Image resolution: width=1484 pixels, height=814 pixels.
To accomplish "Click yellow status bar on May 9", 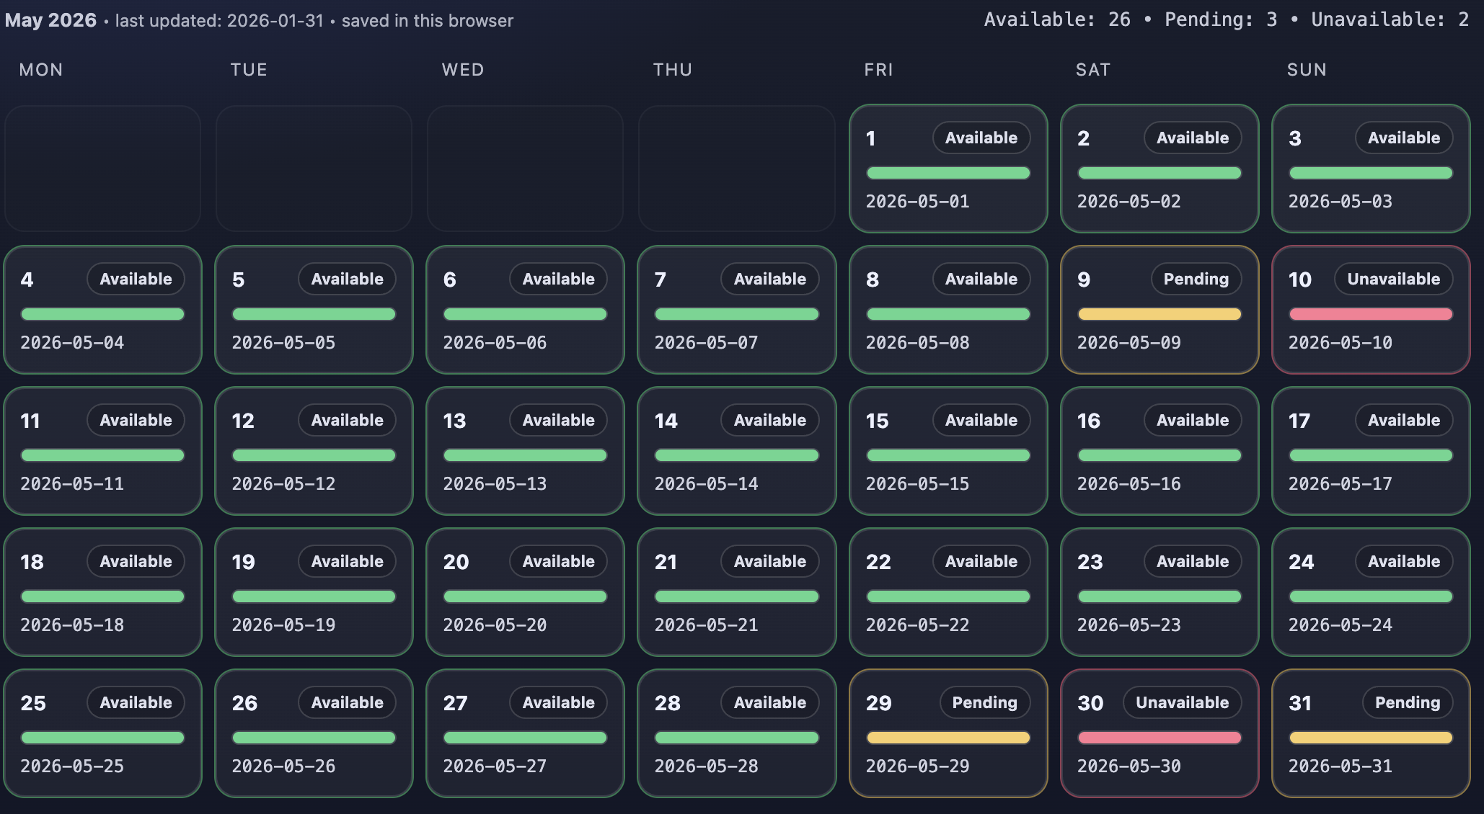I will point(1159,314).
